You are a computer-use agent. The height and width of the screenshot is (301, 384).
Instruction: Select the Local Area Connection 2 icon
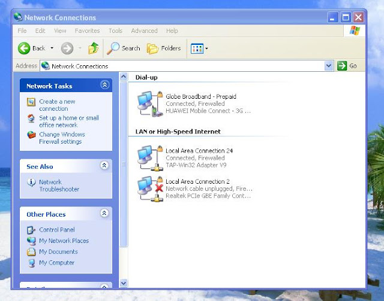click(150, 189)
